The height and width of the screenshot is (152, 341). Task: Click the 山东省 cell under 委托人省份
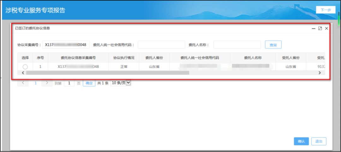click(x=154, y=67)
